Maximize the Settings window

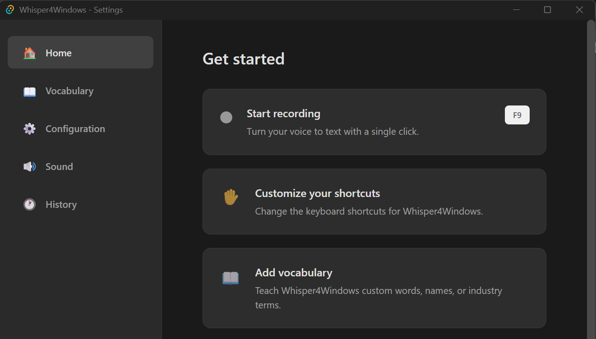[547, 10]
